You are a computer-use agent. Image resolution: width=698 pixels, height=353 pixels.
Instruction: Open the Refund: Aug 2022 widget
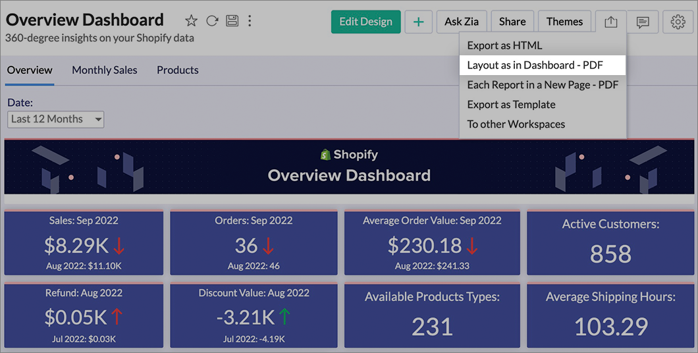pyautogui.click(x=84, y=315)
